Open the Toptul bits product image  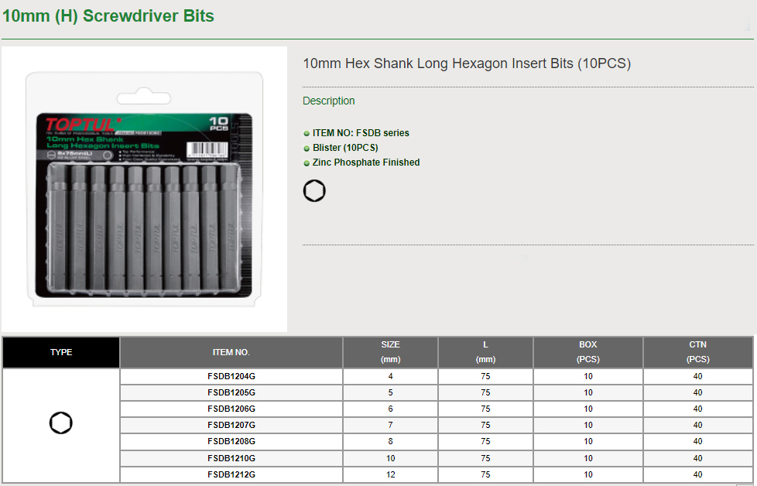point(144,189)
